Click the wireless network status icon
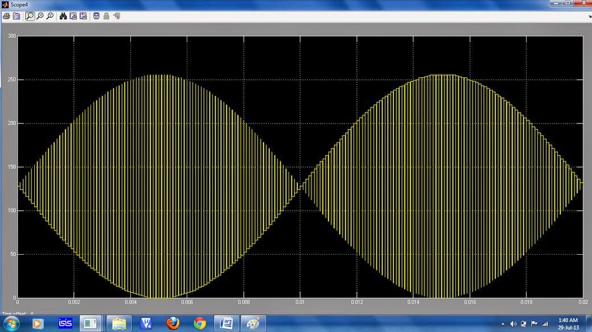592x332 pixels. (544, 324)
